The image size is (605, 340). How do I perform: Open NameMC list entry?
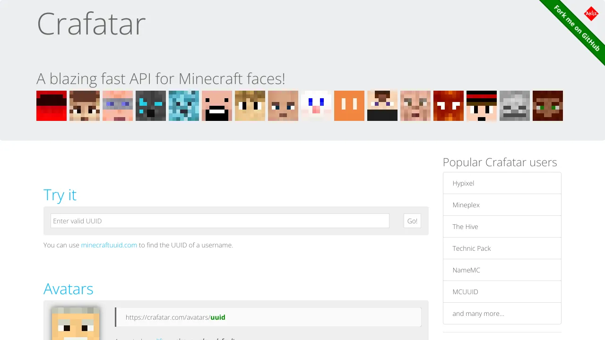pos(502,270)
